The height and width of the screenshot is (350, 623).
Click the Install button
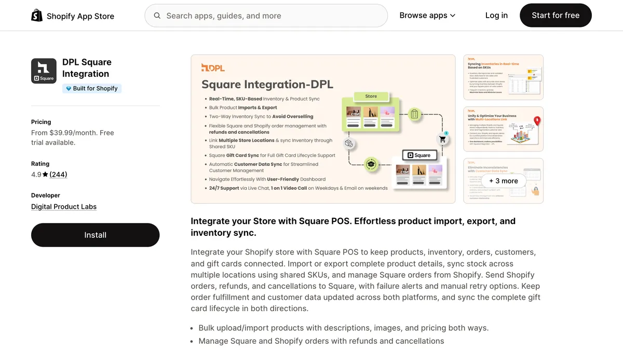(96, 235)
